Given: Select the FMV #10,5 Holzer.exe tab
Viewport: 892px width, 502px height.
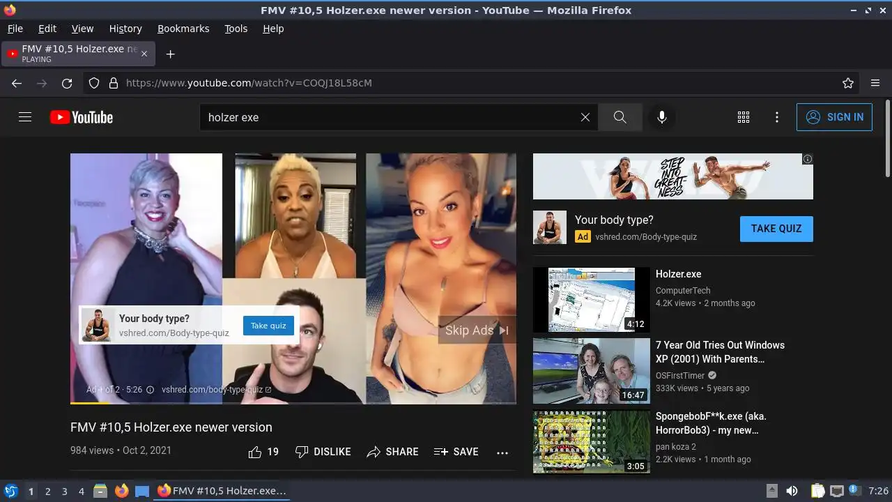Looking at the screenshot, I should tap(78, 54).
